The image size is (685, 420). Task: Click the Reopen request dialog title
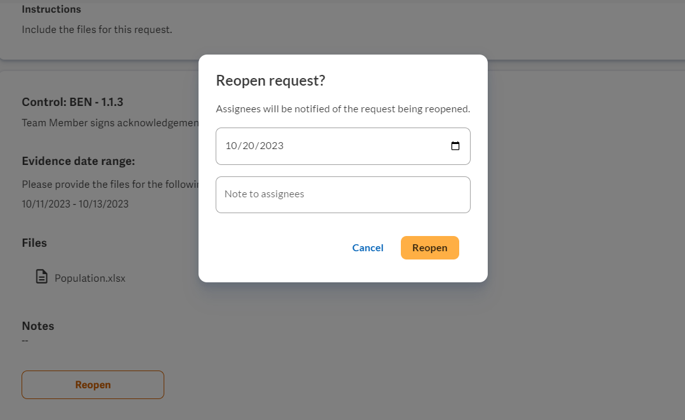pos(270,81)
